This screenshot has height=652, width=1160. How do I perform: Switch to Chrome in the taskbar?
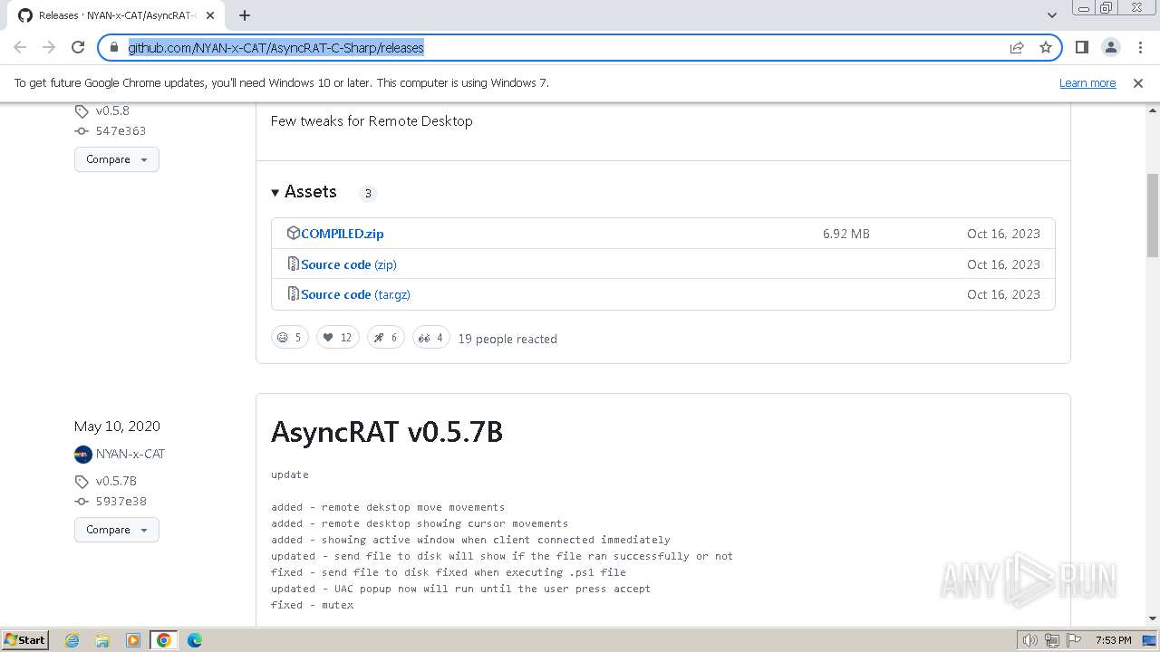pos(164,640)
